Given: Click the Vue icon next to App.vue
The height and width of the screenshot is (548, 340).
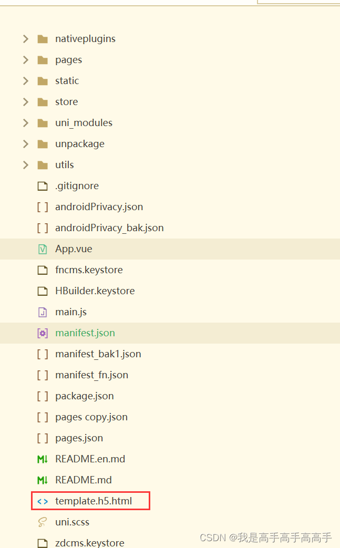Looking at the screenshot, I should 43,249.
